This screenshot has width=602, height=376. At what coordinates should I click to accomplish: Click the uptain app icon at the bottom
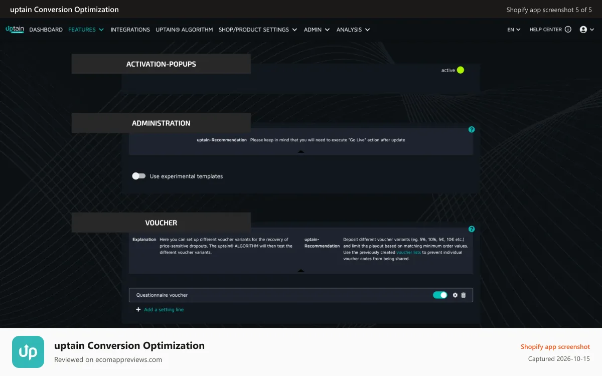coord(28,352)
